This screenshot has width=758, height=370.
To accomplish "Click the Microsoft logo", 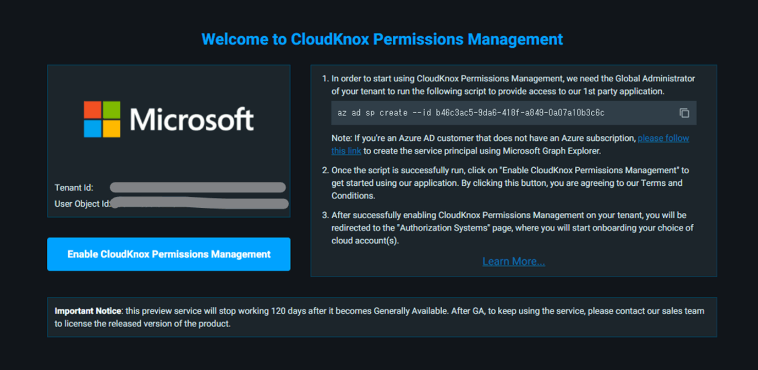I will point(169,119).
